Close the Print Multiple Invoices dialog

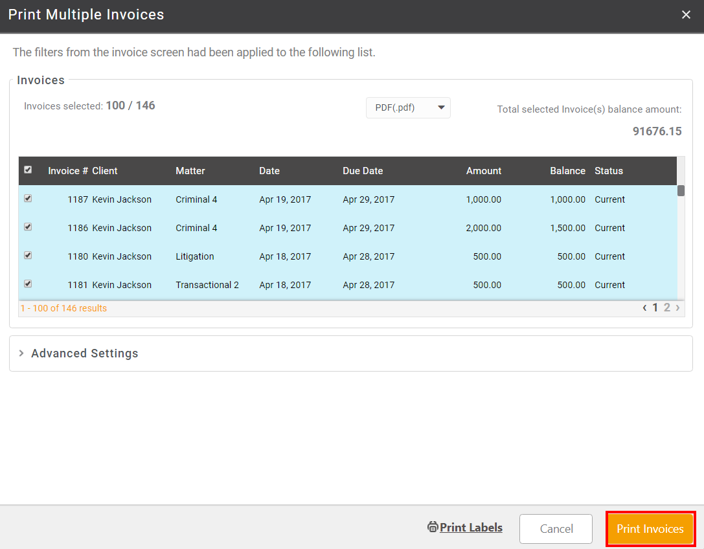click(686, 15)
